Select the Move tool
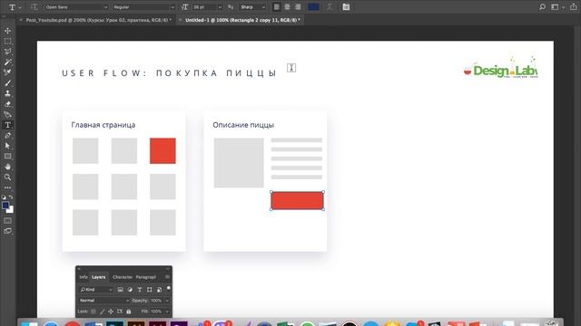The width and height of the screenshot is (581, 326). click(7, 31)
